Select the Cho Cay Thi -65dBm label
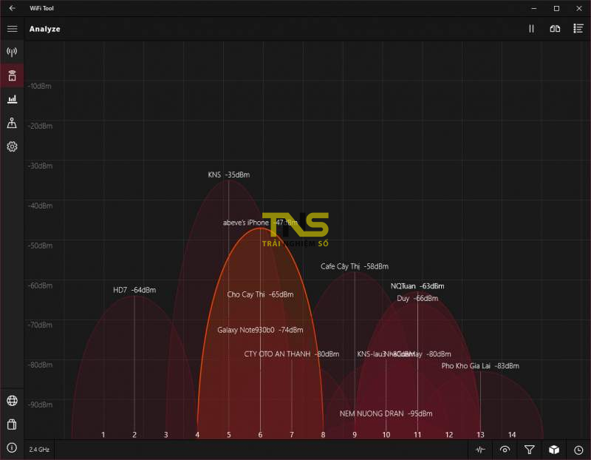 (260, 294)
